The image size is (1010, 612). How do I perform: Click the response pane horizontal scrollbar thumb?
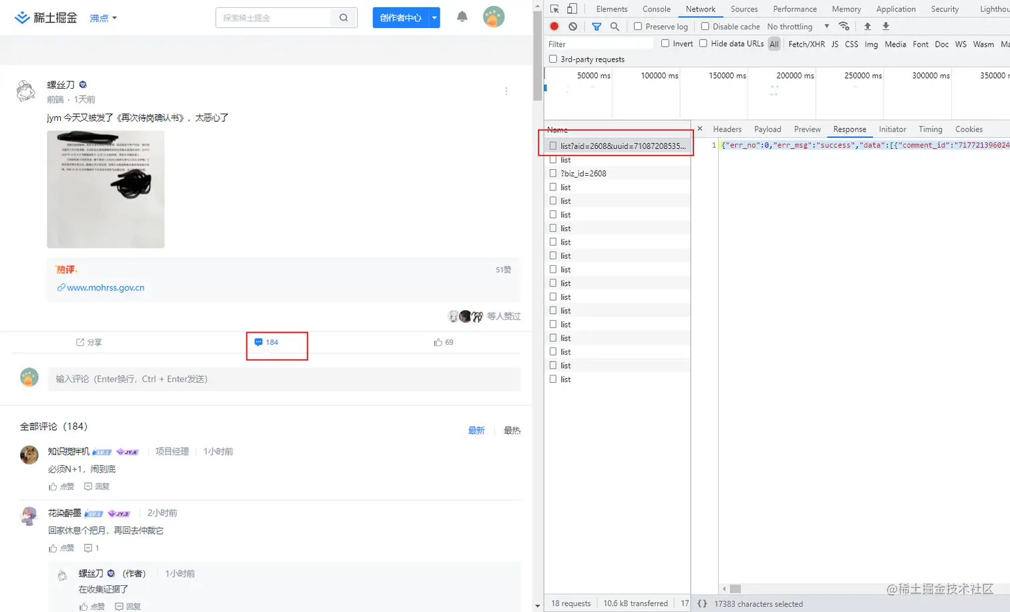click(x=735, y=589)
